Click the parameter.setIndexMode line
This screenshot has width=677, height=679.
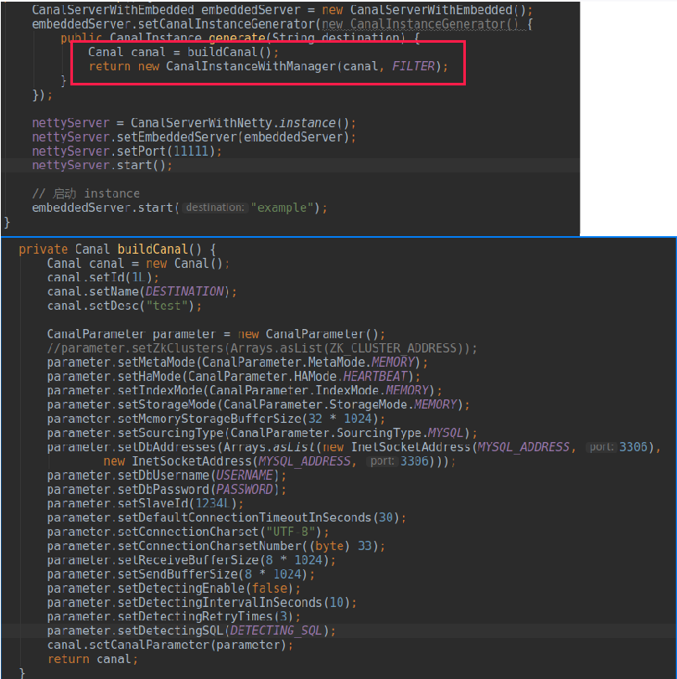click(x=245, y=391)
